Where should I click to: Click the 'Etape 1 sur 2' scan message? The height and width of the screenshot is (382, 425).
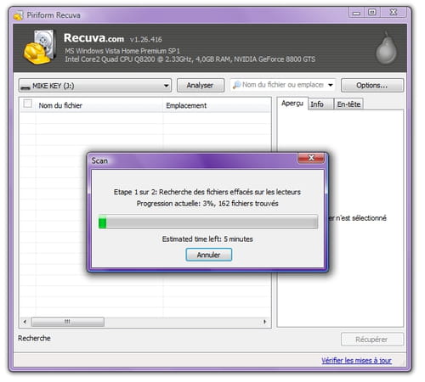point(207,192)
